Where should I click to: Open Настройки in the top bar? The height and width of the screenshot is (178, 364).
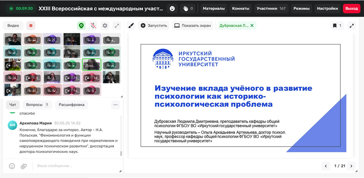[x=327, y=9]
